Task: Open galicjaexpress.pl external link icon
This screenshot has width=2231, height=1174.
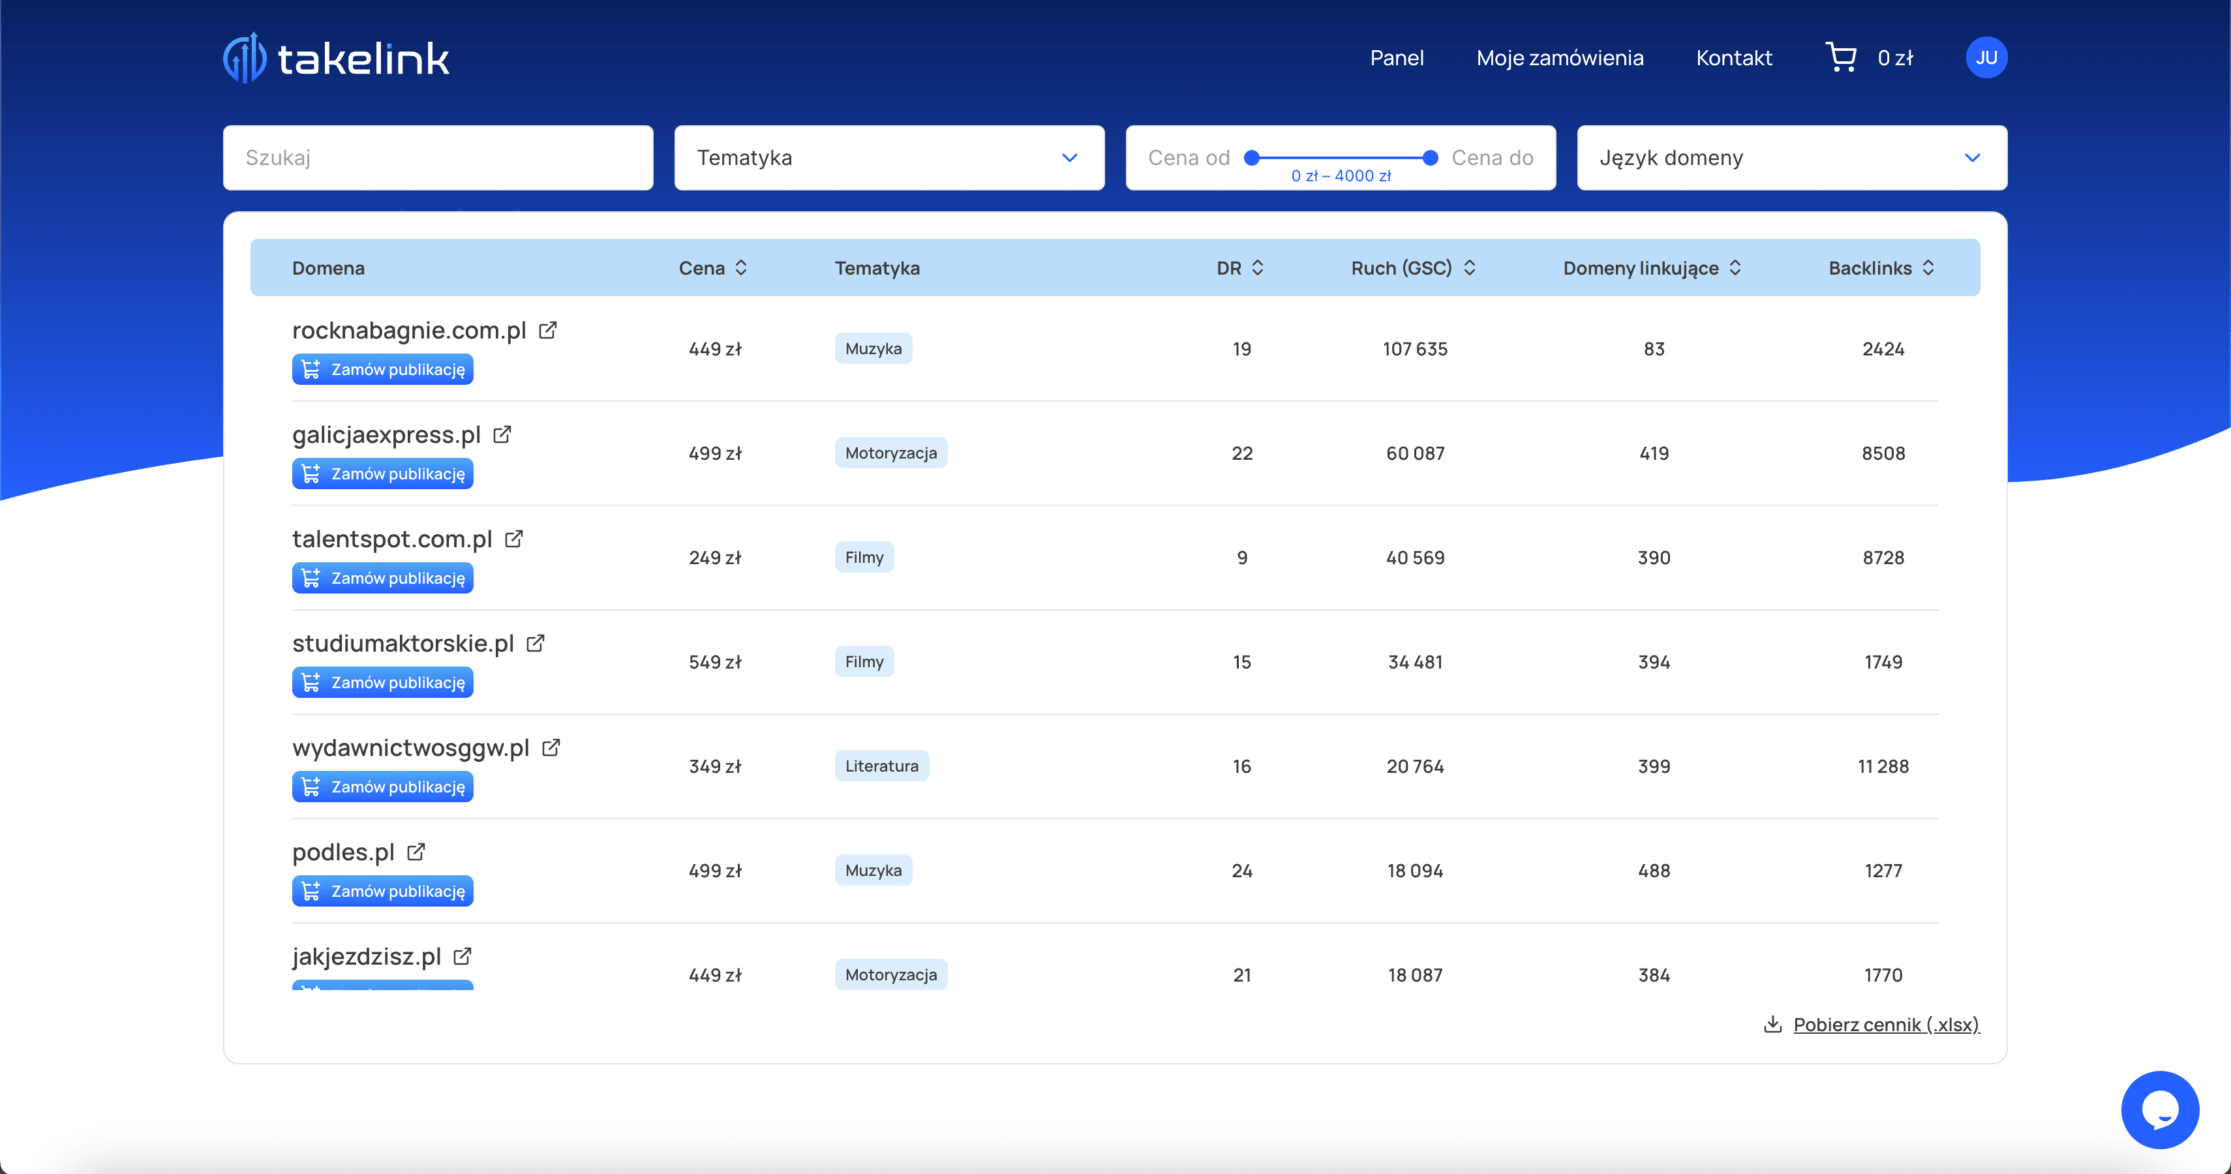Action: (x=502, y=434)
